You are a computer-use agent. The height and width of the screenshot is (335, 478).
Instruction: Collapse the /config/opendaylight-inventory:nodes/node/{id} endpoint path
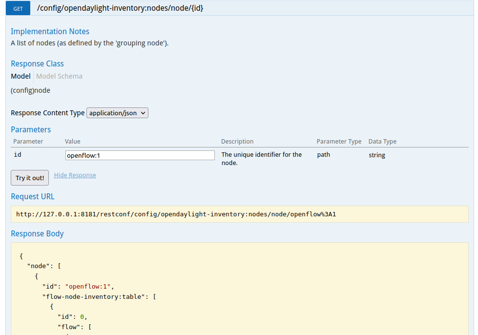(x=120, y=8)
